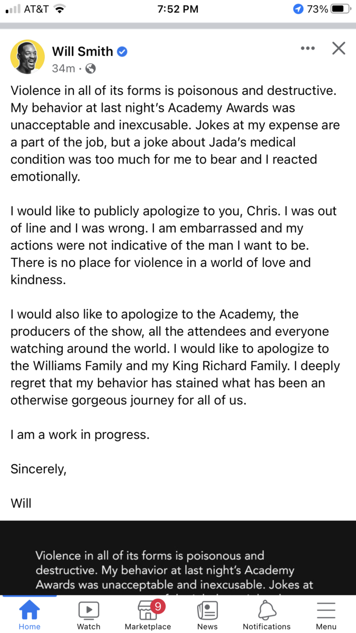Tap the battery icon in status bar
The height and width of the screenshot is (633, 356).
tap(341, 9)
